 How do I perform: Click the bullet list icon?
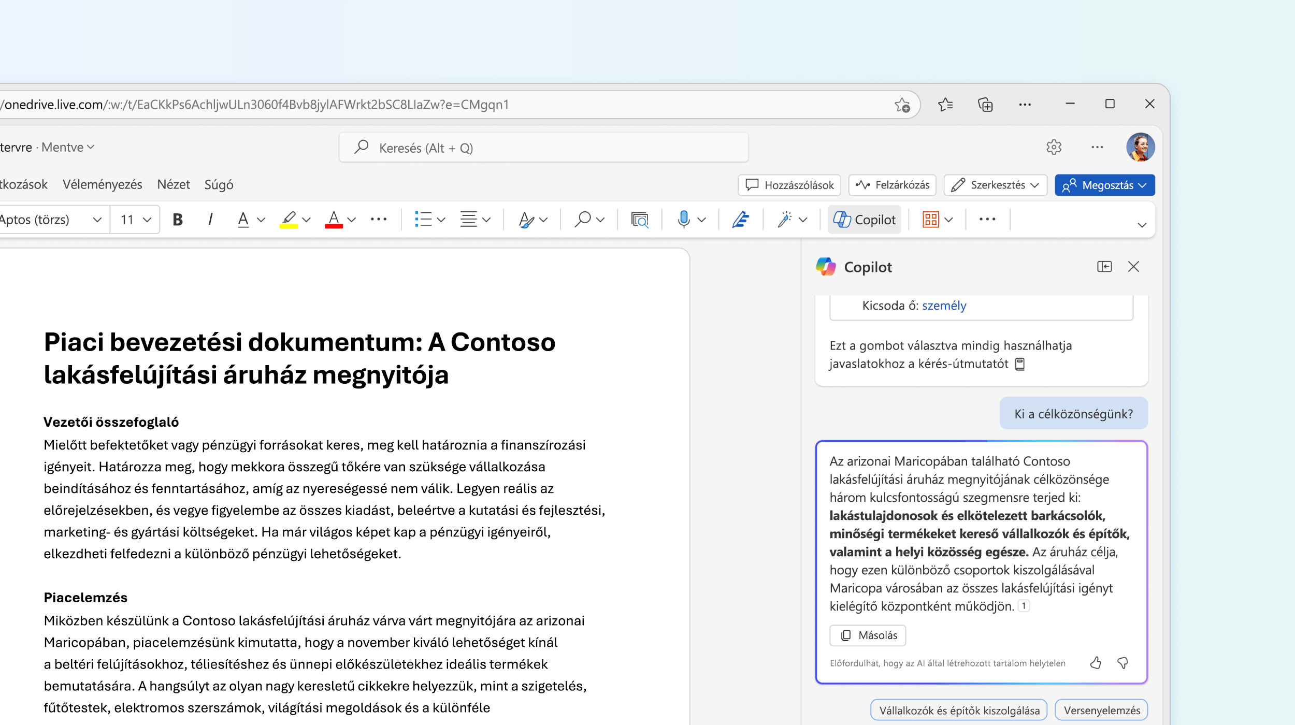point(423,220)
